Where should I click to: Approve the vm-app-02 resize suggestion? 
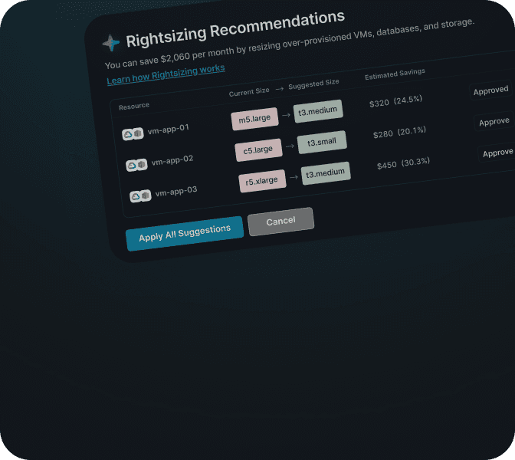point(494,122)
